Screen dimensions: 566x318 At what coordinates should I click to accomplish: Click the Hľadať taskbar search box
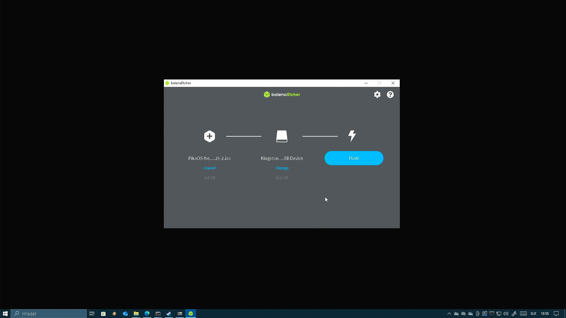coord(49,314)
